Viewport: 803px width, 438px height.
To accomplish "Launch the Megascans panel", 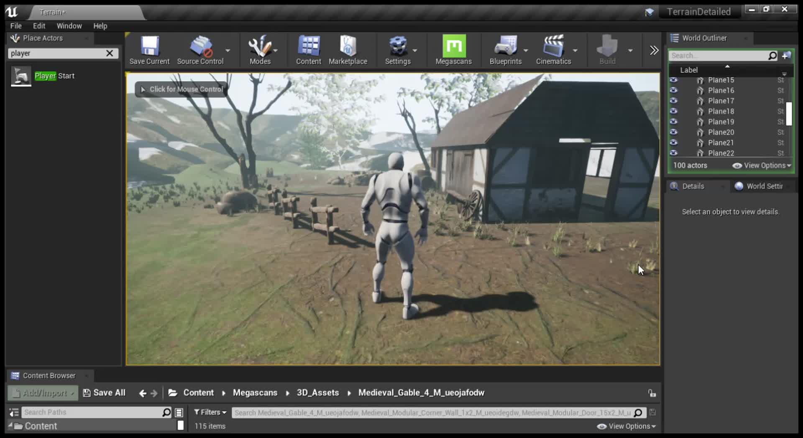I will 453,49.
